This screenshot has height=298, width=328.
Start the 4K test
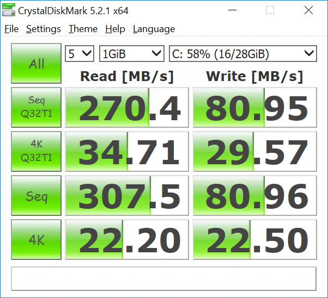tap(36, 239)
